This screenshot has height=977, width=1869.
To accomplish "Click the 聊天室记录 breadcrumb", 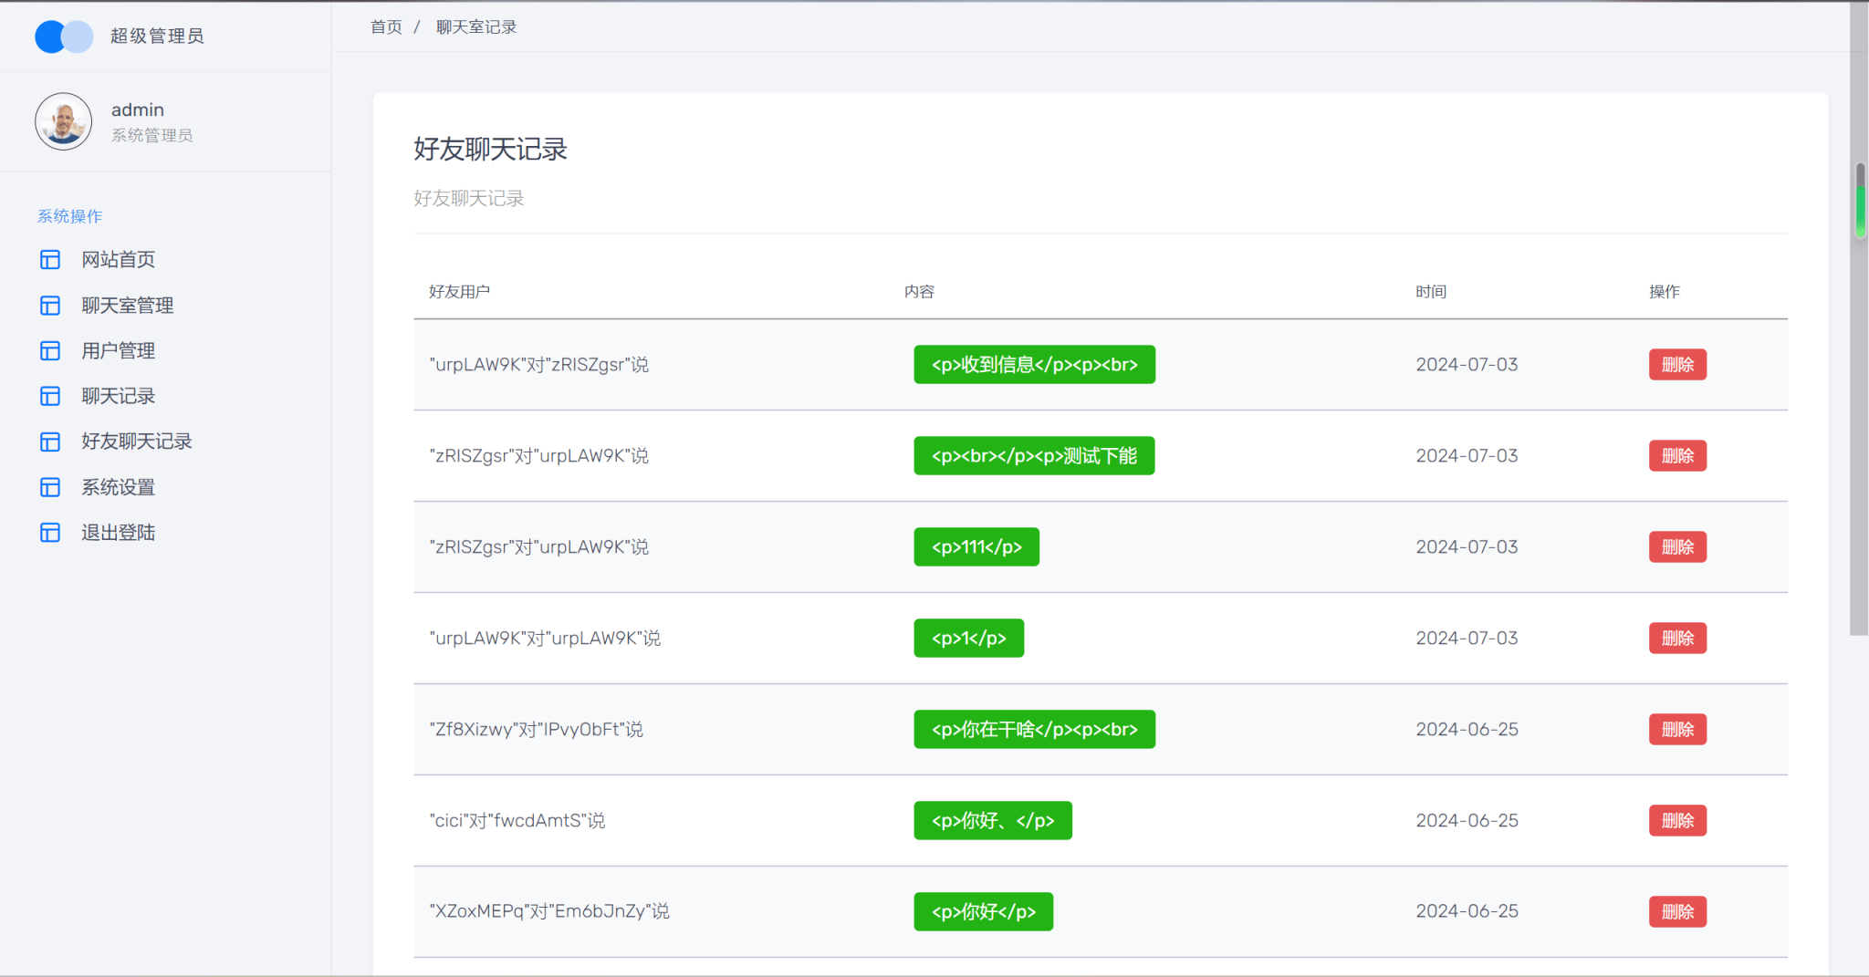I will coord(476,27).
